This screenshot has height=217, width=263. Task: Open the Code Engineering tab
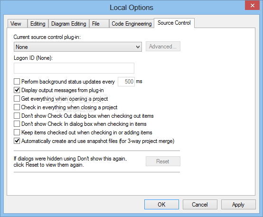131,24
